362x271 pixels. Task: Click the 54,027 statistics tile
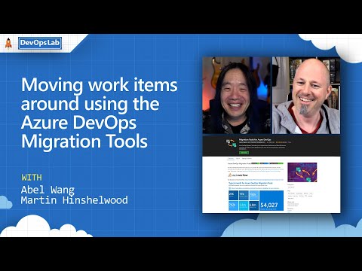pyautogui.click(x=271, y=200)
